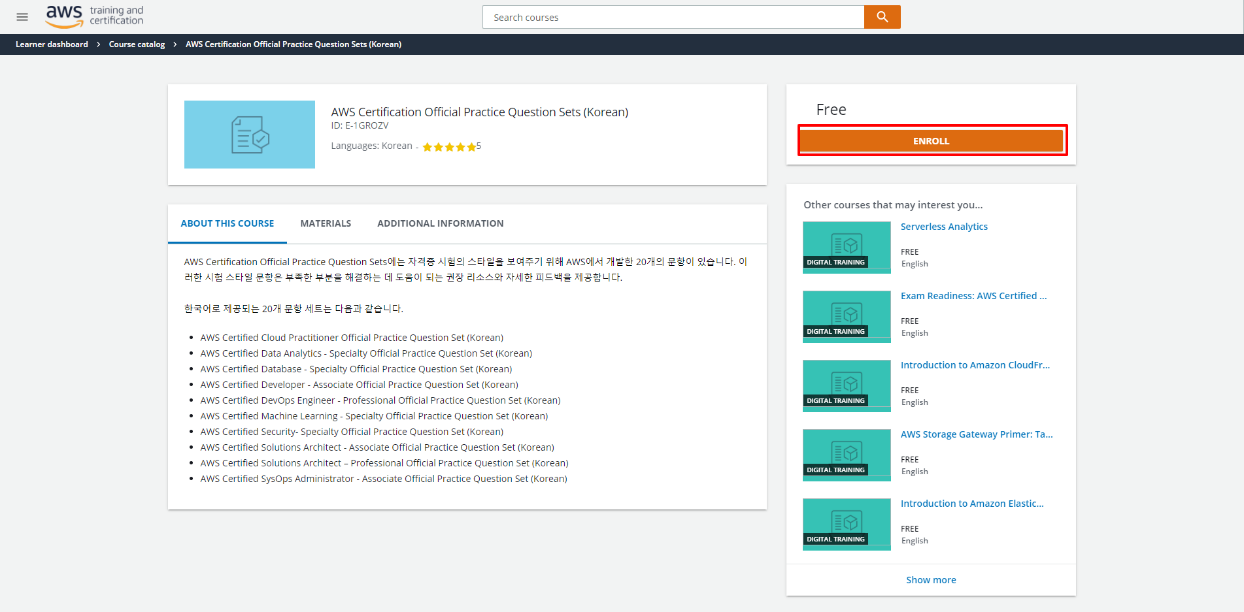Click the Free price label
Image resolution: width=1244 pixels, height=612 pixels.
pyautogui.click(x=831, y=110)
